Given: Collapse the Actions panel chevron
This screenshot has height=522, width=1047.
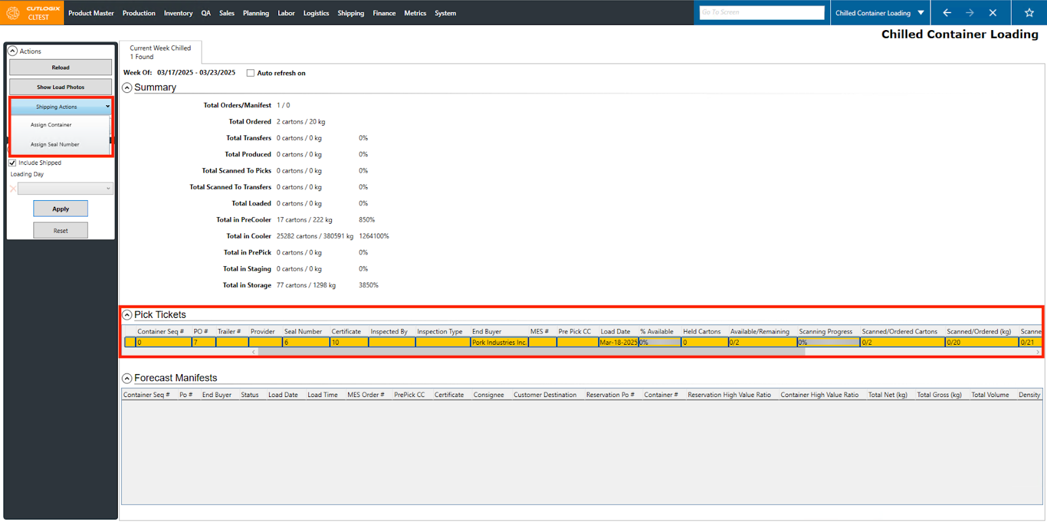Looking at the screenshot, I should 13,51.
